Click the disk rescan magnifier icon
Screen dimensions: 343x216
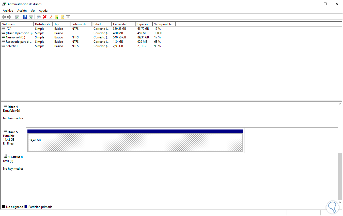coord(39,17)
